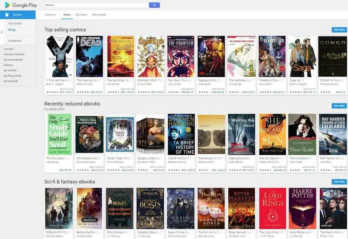348x239 pixels.
Task: Open Shaman King comic cover
Action: tap(151, 56)
